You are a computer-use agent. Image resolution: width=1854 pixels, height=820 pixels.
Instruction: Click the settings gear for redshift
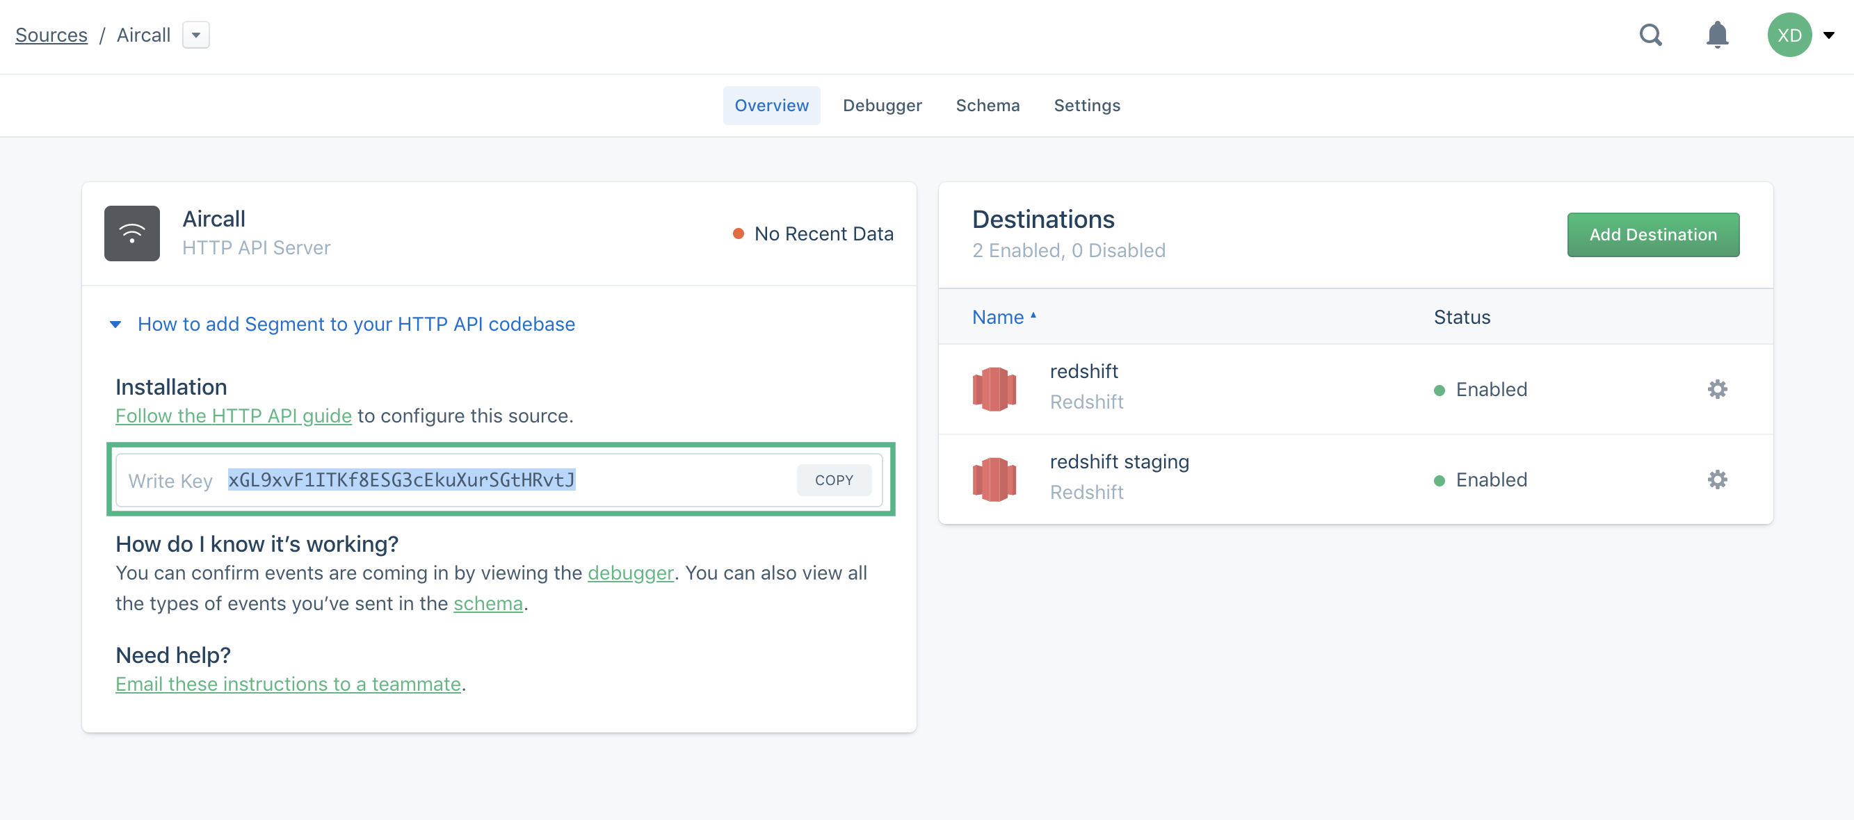point(1716,388)
